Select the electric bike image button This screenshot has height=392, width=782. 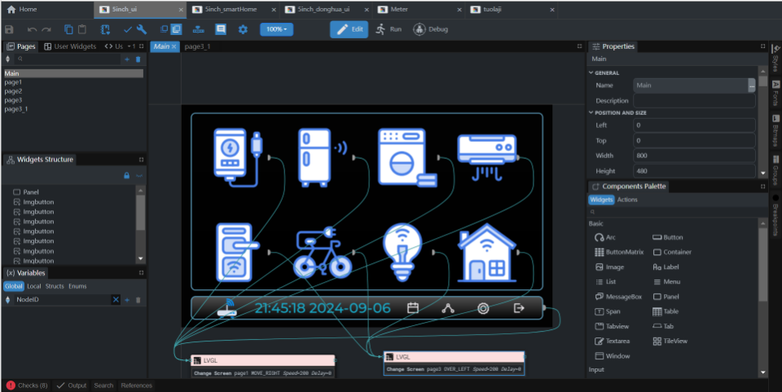(323, 253)
